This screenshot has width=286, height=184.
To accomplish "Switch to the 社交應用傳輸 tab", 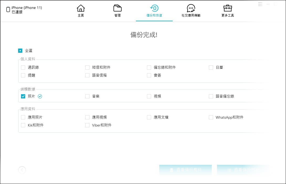I will (191, 8).
